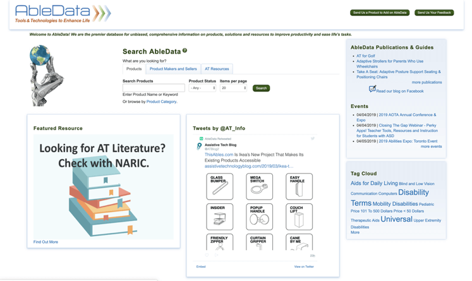Open the Product Category link

pos(161,102)
